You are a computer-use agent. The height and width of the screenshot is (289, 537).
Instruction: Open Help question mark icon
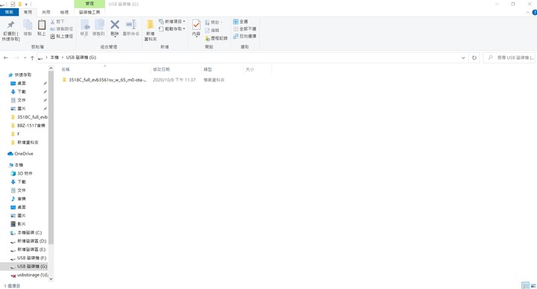[x=534, y=13]
